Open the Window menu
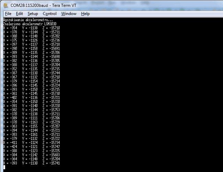Screen dimensions: 223x172 pyautogui.click(x=69, y=14)
